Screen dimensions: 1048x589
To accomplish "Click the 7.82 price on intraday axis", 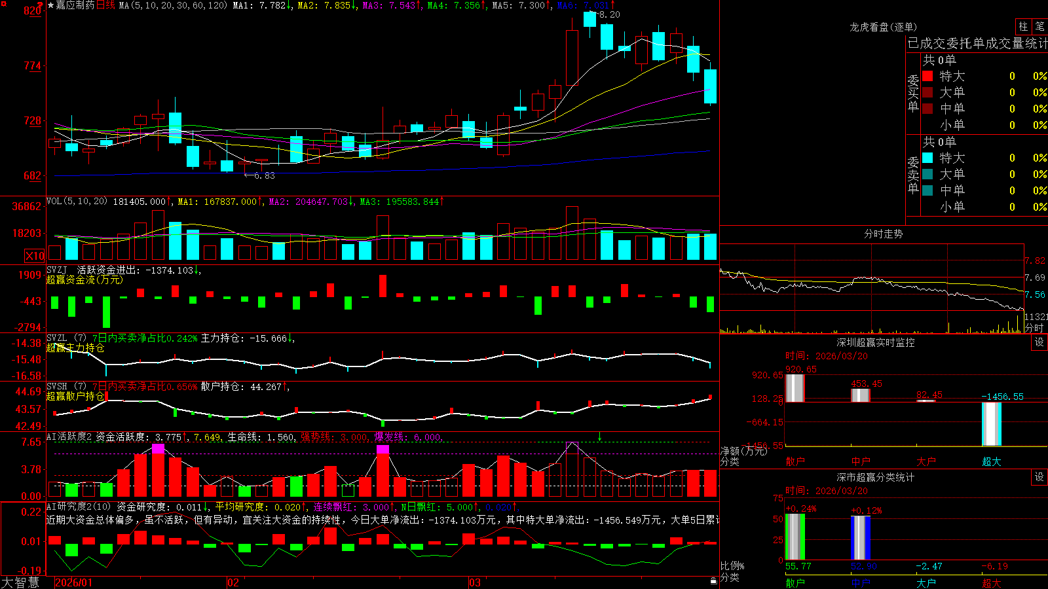I will point(1035,260).
